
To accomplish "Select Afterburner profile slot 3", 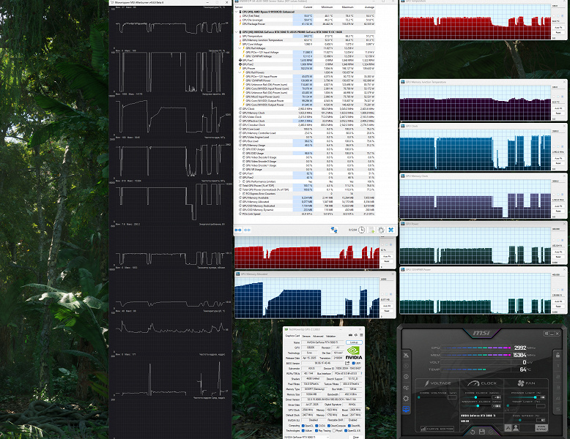I will tap(558, 388).
